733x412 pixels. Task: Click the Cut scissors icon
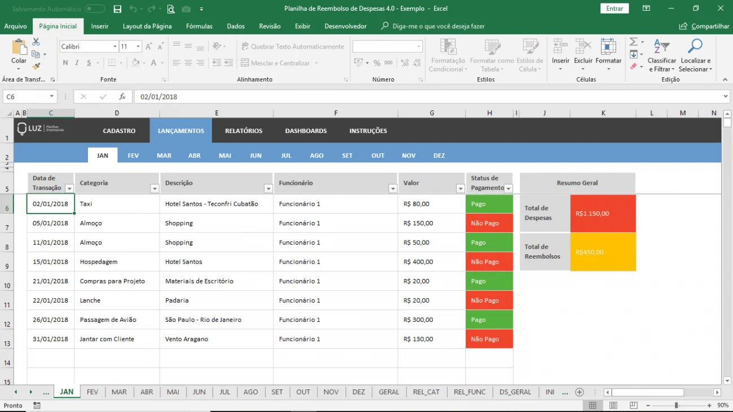tap(36, 42)
